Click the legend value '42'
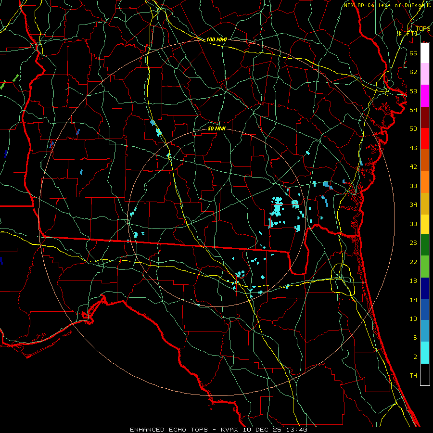 (413, 167)
